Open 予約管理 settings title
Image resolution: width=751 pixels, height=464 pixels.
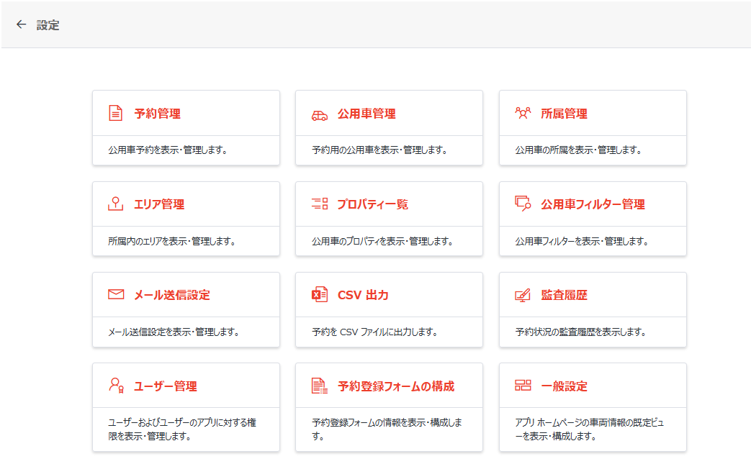click(158, 114)
